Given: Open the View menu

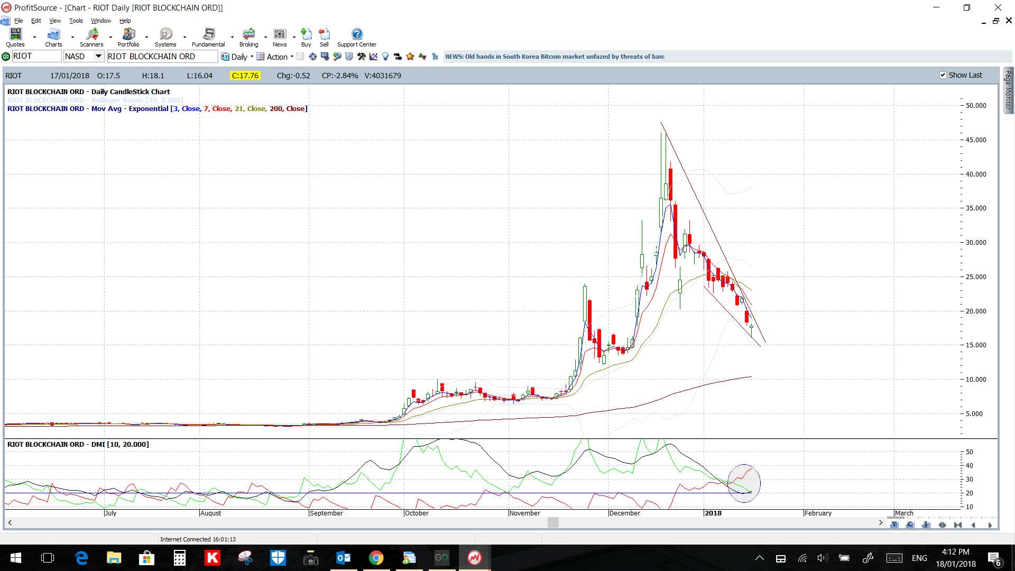Looking at the screenshot, I should click(55, 21).
